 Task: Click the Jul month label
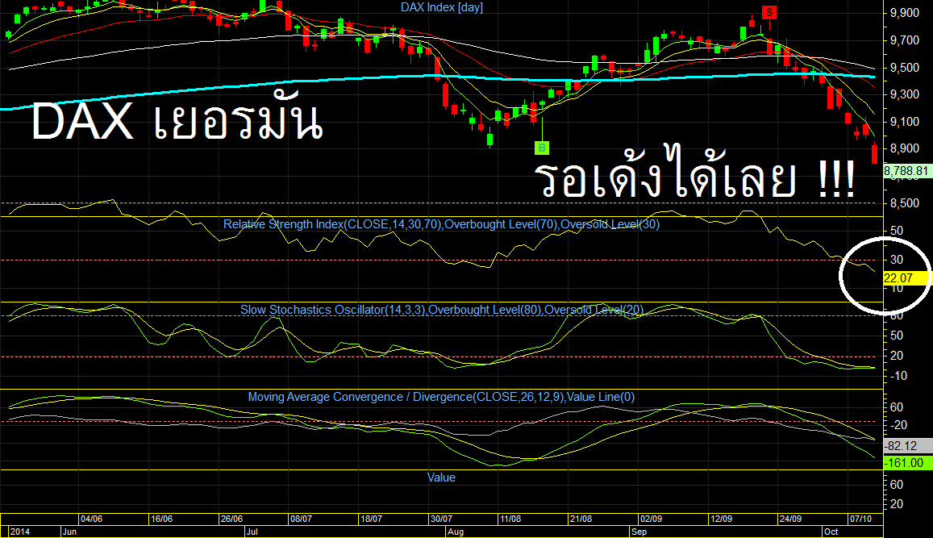coord(252,532)
